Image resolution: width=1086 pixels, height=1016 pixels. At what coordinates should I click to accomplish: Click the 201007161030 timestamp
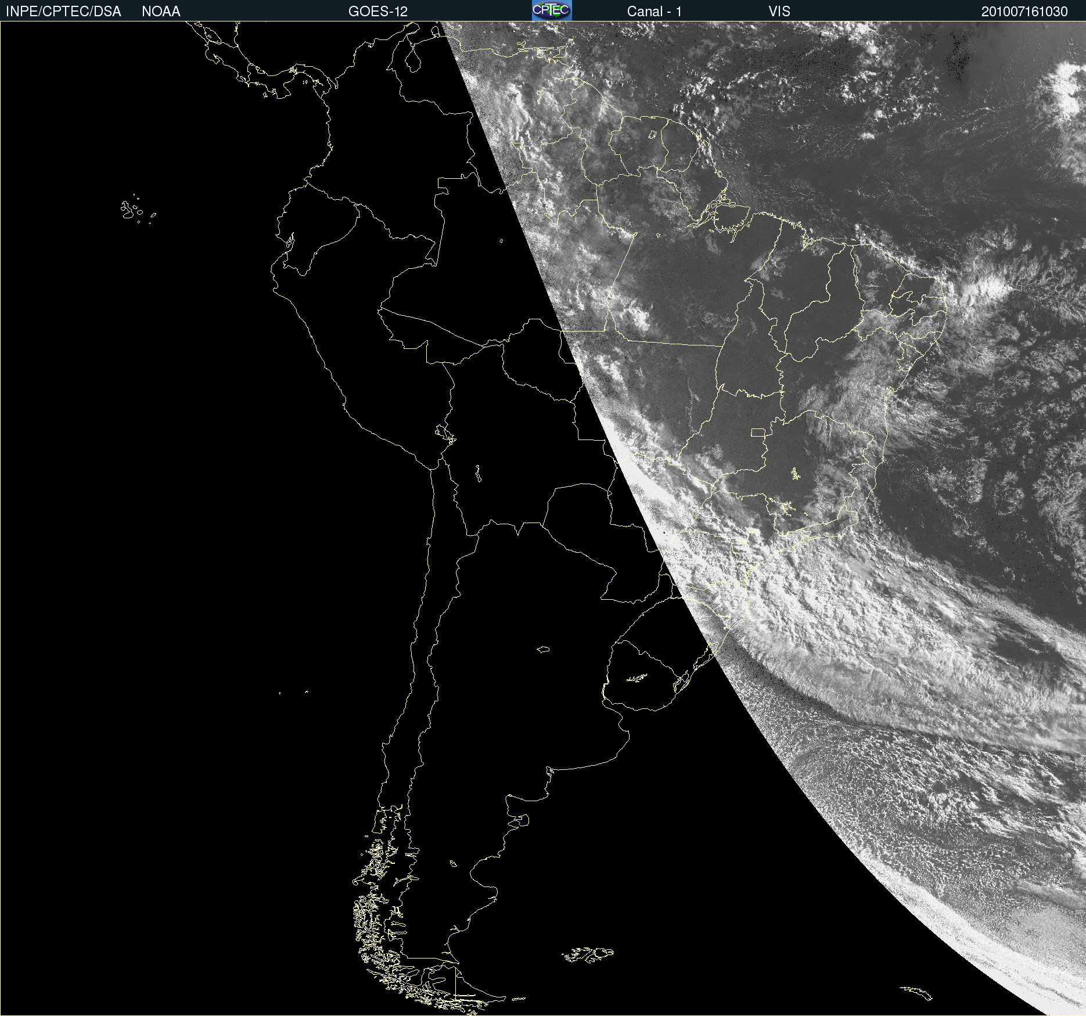coord(1024,12)
